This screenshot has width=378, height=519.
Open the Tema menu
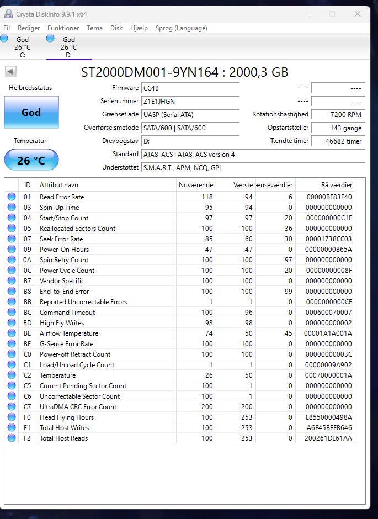pos(94,28)
